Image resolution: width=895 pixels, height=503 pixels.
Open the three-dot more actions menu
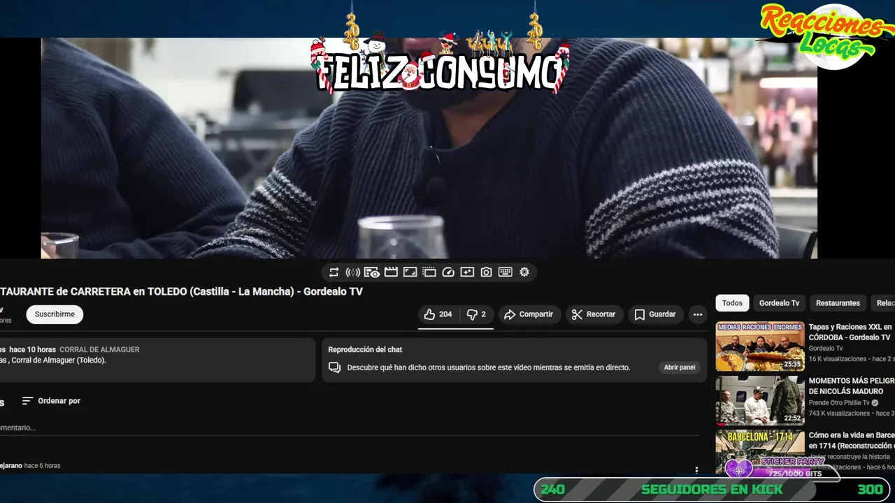(698, 314)
